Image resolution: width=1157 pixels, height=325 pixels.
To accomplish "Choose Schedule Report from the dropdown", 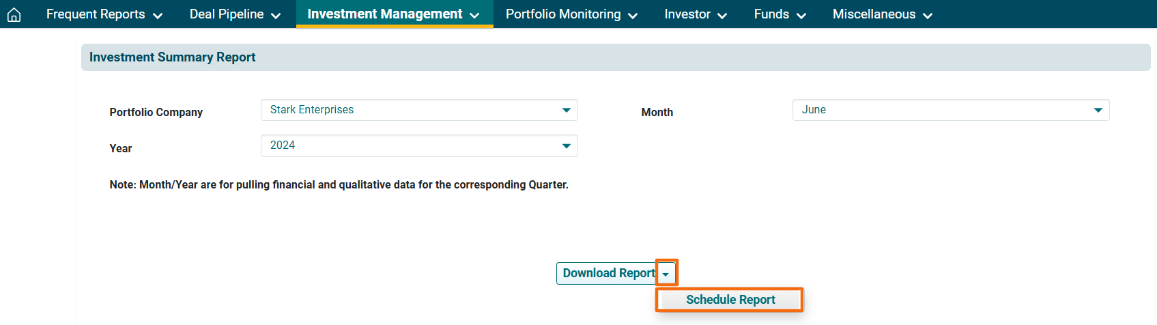I will click(x=730, y=300).
